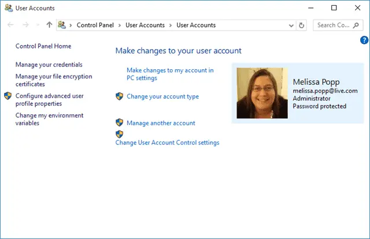Click shield icon beside Configure advanced user profile
This screenshot has width=370, height=239.
click(8, 96)
